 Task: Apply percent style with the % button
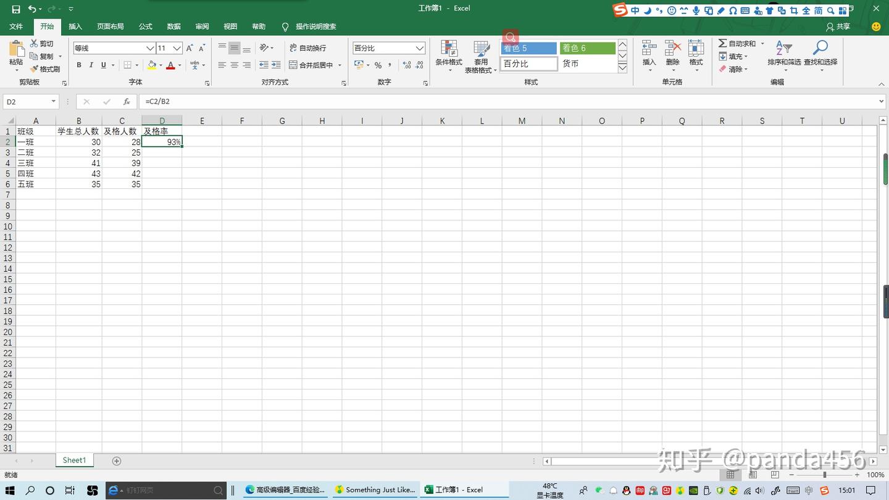pyautogui.click(x=378, y=65)
